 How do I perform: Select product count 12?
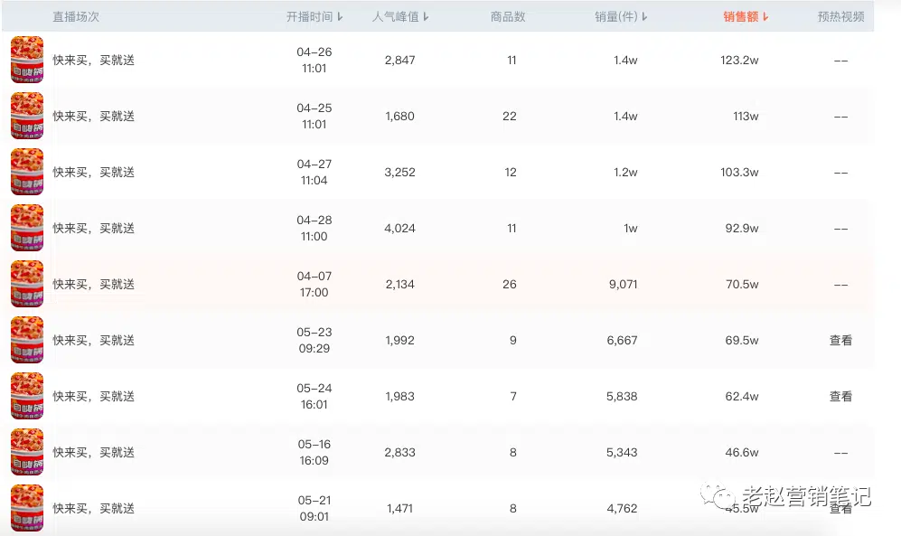[511, 173]
